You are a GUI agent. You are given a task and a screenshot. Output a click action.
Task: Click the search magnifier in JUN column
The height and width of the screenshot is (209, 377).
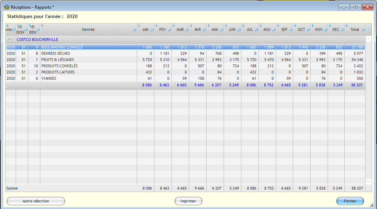pos(239,30)
